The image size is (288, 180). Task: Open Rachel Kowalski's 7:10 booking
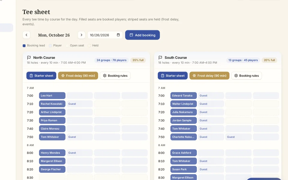pyautogui.click(x=52, y=104)
